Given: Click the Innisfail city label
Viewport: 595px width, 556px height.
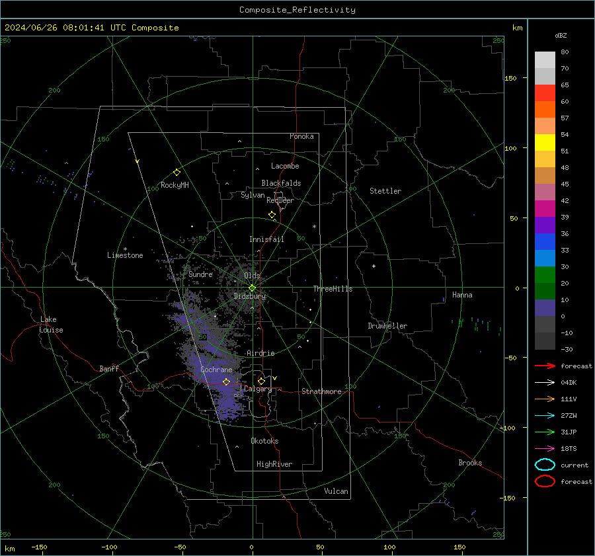Looking at the screenshot, I should (266, 239).
